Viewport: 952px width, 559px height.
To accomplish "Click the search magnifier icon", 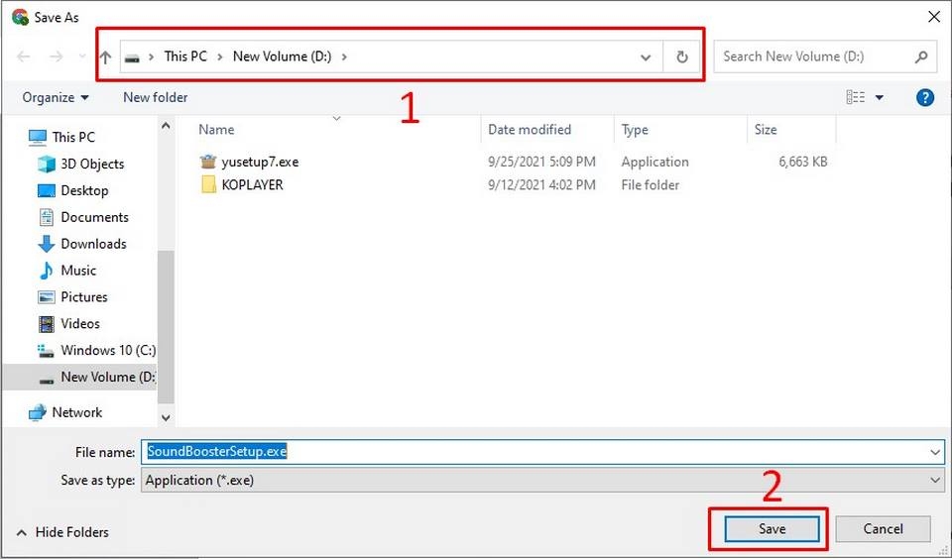I will point(921,56).
